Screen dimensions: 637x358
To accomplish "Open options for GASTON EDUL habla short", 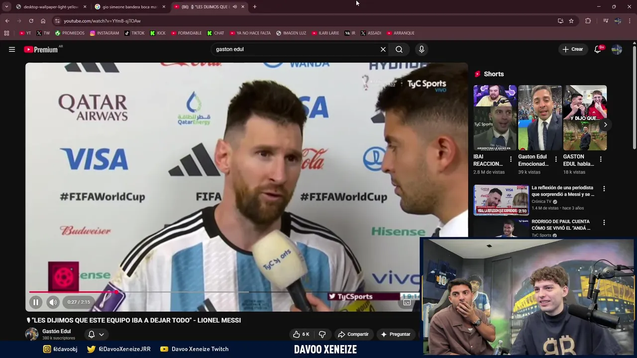I will [x=601, y=160].
